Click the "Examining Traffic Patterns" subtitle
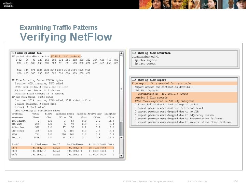246x184 pixels. (59, 28)
